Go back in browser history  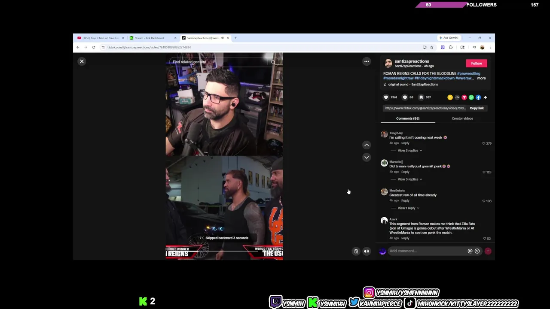pyautogui.click(x=78, y=47)
